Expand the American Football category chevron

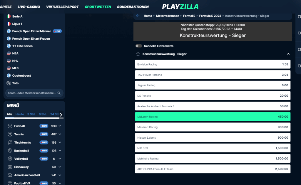pyautogui.click(x=60, y=175)
